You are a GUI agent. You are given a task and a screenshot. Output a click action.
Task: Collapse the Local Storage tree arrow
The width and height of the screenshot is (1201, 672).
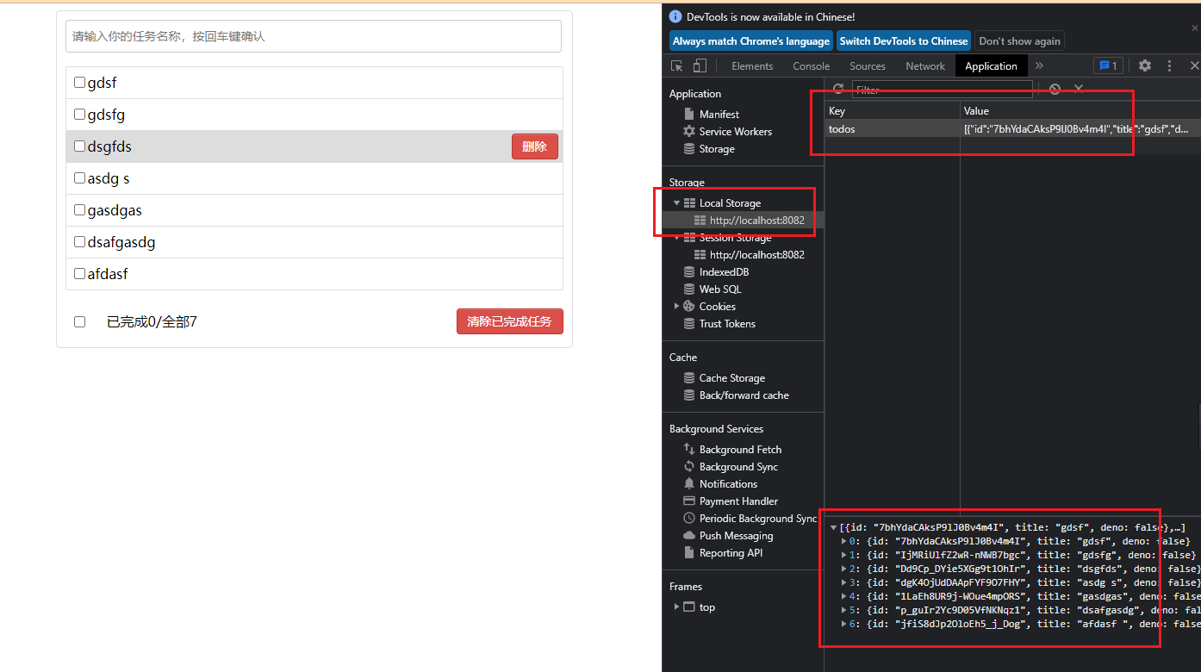[677, 203]
